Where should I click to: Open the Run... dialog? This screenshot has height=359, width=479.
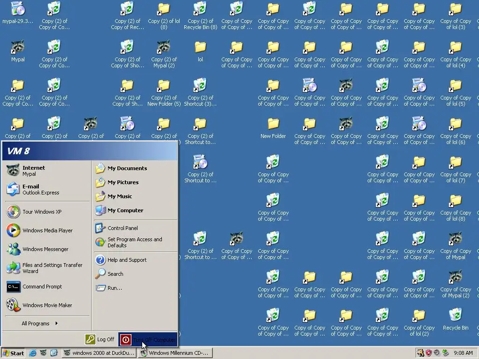tap(135, 288)
